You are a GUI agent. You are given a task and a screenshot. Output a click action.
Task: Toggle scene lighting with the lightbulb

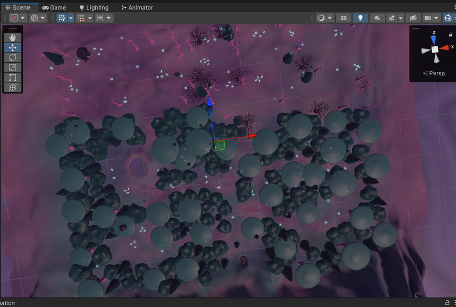[360, 18]
